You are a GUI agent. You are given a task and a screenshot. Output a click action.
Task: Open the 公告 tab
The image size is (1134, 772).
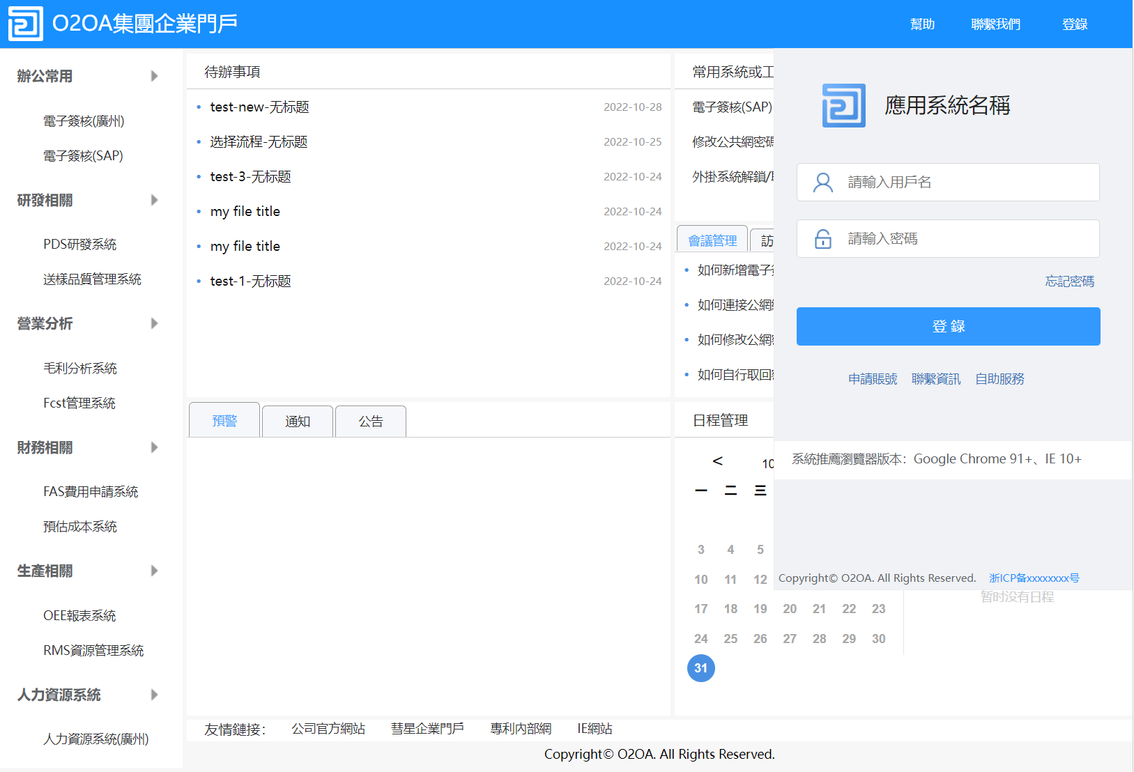[371, 422]
